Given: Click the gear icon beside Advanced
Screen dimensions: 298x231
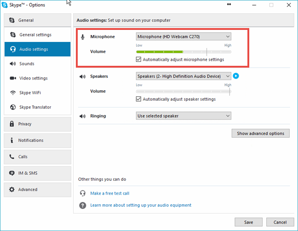Looking at the screenshot, I should click(x=12, y=190).
